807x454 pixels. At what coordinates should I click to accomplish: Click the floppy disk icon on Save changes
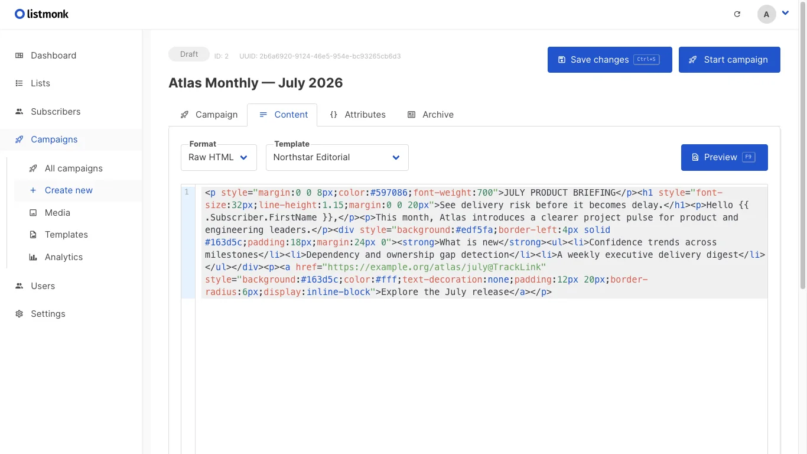pos(562,60)
